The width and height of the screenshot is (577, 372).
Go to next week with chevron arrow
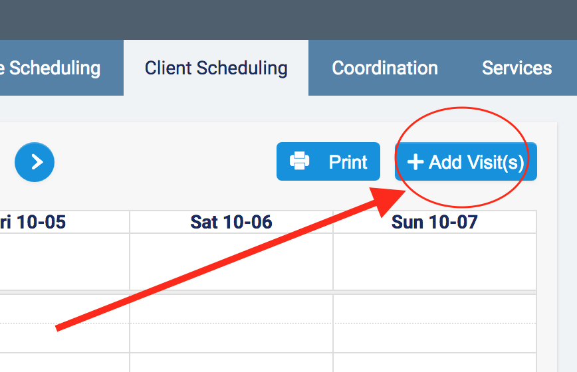coord(35,162)
